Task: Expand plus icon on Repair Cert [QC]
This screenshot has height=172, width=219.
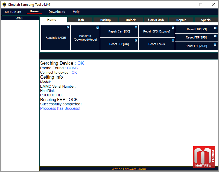Action: tap(136, 27)
